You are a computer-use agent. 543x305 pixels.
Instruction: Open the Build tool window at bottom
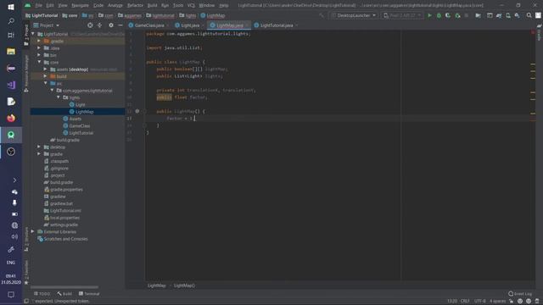click(x=64, y=294)
